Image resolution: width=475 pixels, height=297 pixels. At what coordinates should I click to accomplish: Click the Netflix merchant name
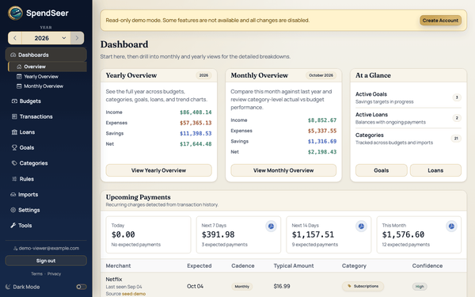coord(114,279)
